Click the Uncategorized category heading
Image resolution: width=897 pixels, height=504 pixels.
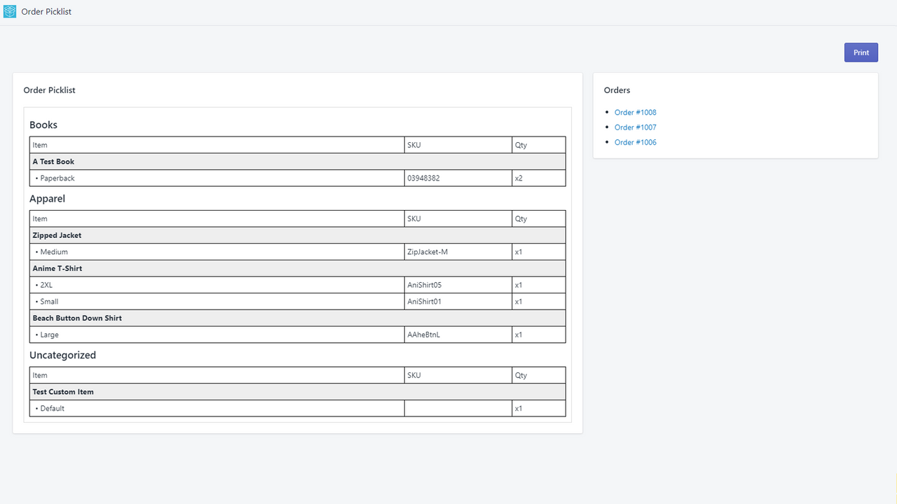pyautogui.click(x=62, y=355)
